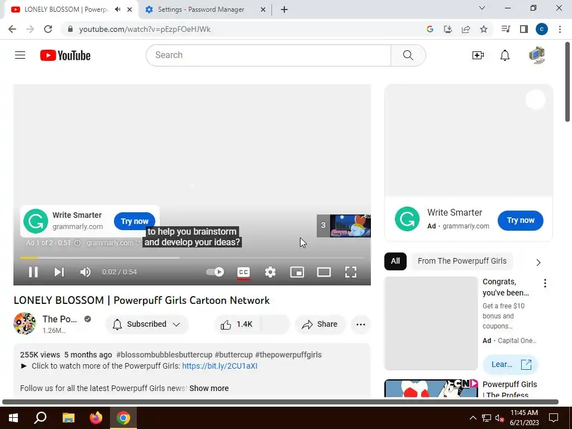Reload the page
The height and width of the screenshot is (429, 572).
point(48,29)
